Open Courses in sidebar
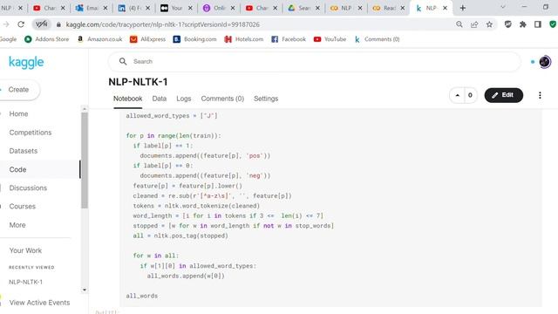558x314 pixels. (x=22, y=207)
